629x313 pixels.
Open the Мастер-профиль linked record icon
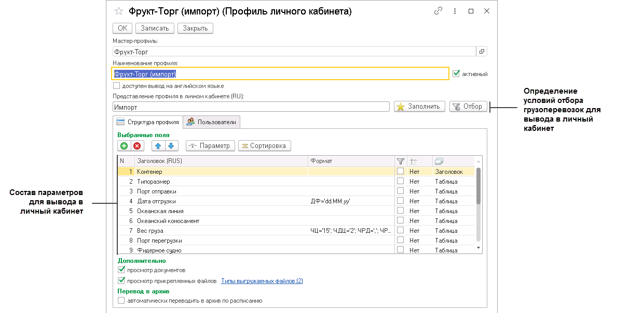click(482, 52)
